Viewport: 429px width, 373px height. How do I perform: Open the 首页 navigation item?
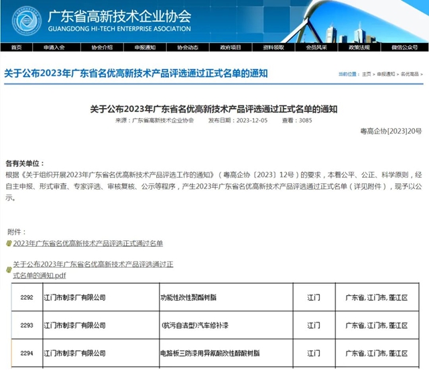[x=16, y=48]
